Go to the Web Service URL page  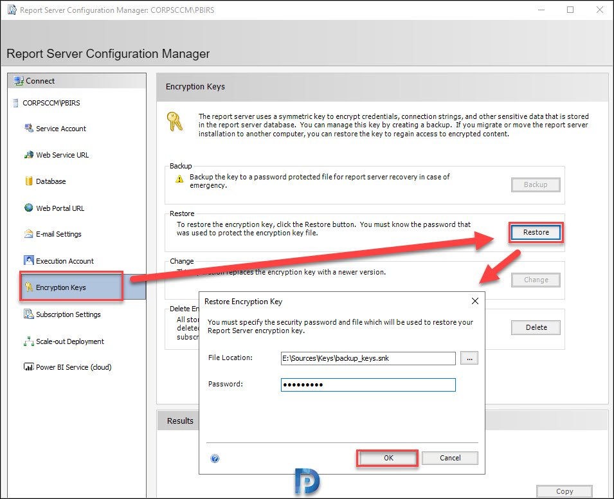point(62,155)
